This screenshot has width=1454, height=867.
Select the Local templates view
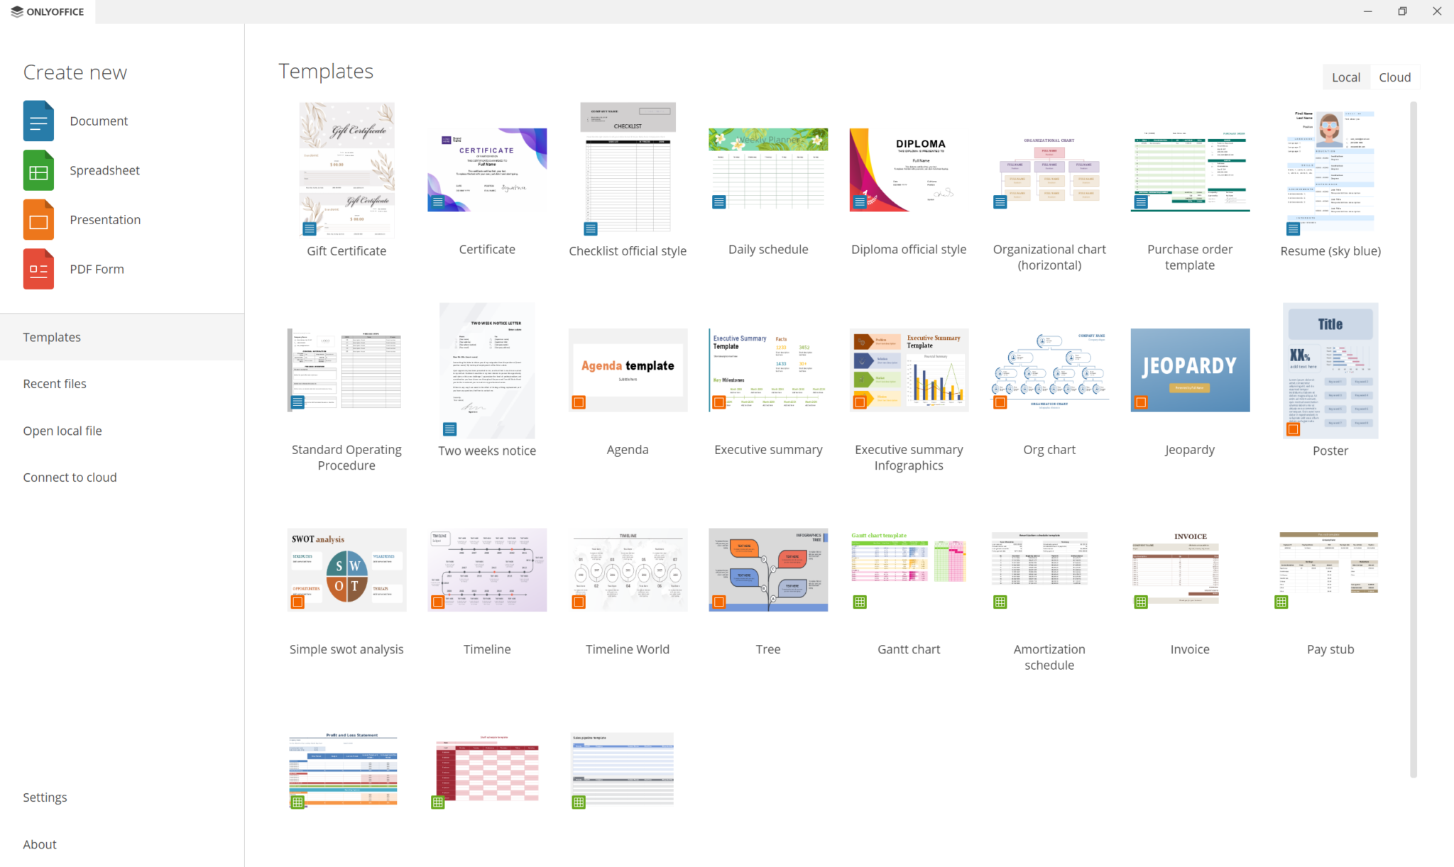[1347, 77]
